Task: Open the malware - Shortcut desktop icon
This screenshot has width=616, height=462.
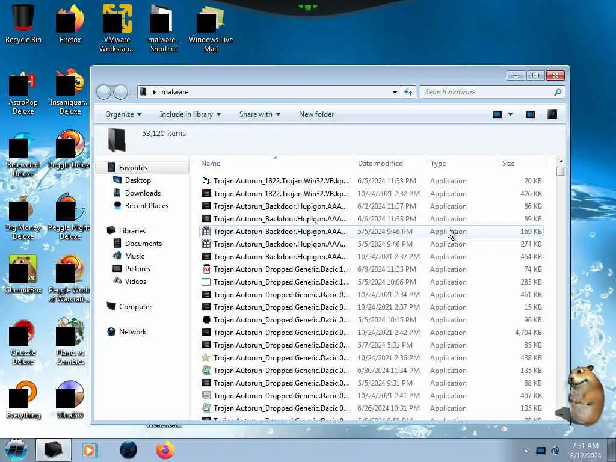Action: pyautogui.click(x=164, y=28)
